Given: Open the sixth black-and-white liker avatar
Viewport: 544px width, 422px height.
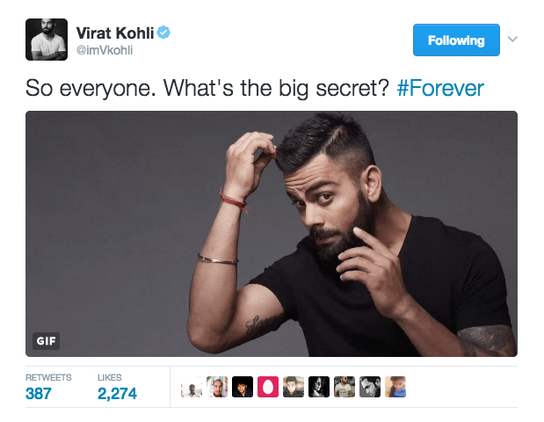Looking at the screenshot, I should coord(319,387).
